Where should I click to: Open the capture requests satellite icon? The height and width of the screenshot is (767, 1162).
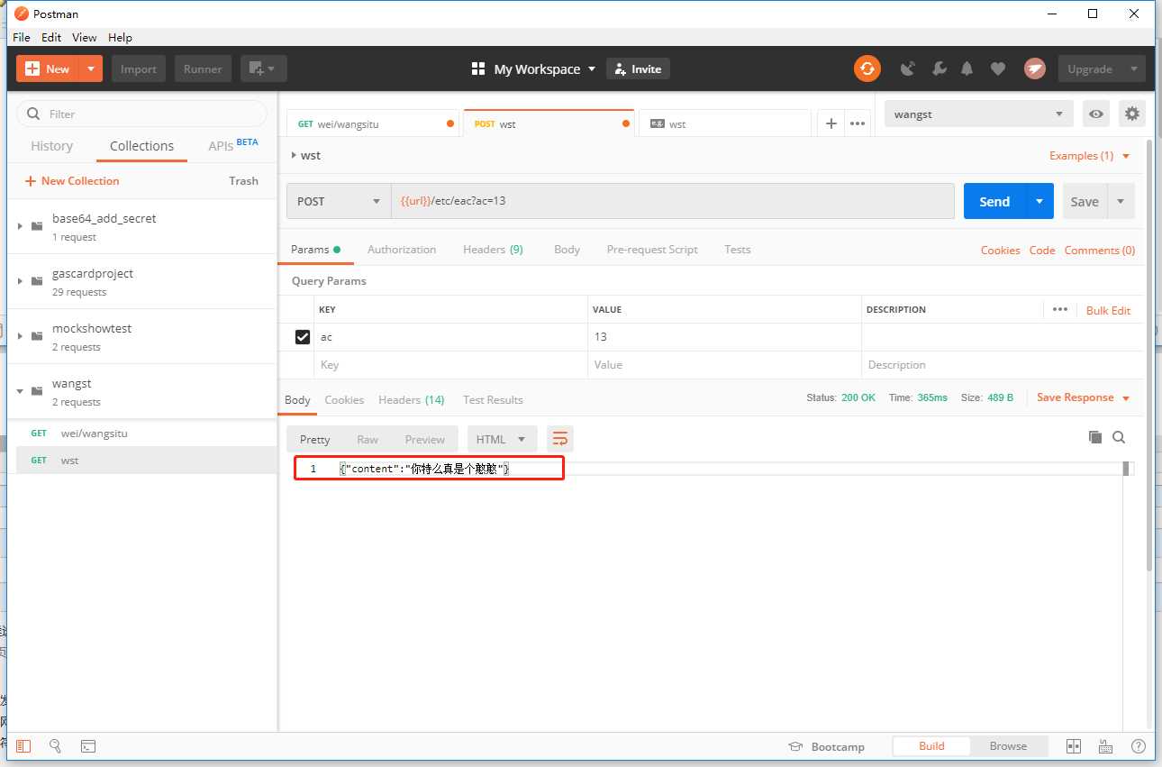point(908,68)
